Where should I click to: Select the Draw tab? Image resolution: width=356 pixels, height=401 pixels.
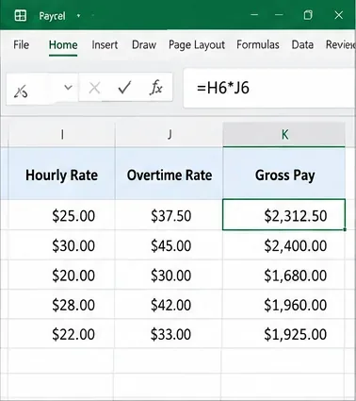coord(144,44)
